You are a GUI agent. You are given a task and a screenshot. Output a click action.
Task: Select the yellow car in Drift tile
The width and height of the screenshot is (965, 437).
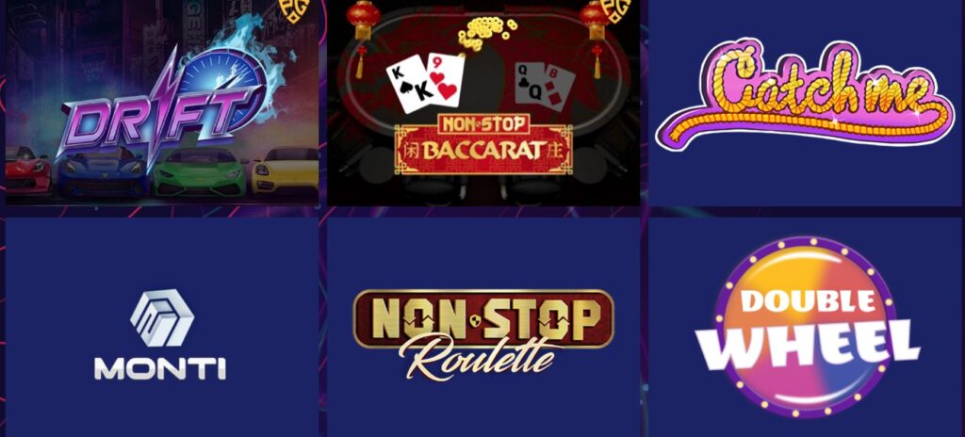[285, 170]
